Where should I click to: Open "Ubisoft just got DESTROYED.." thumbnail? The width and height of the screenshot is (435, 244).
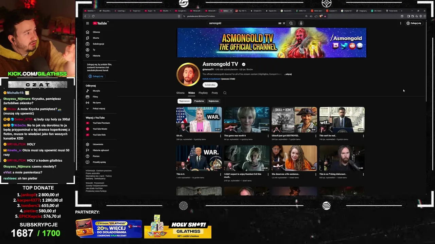coord(294,120)
